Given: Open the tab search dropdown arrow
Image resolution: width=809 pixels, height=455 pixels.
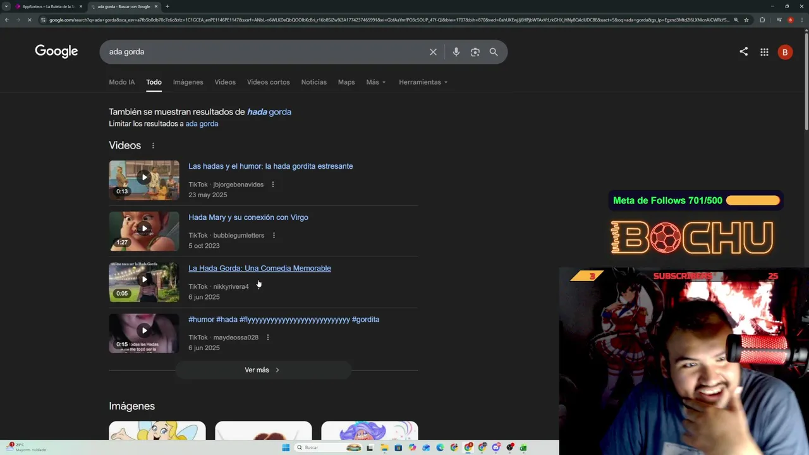Looking at the screenshot, I should pos(6,6).
